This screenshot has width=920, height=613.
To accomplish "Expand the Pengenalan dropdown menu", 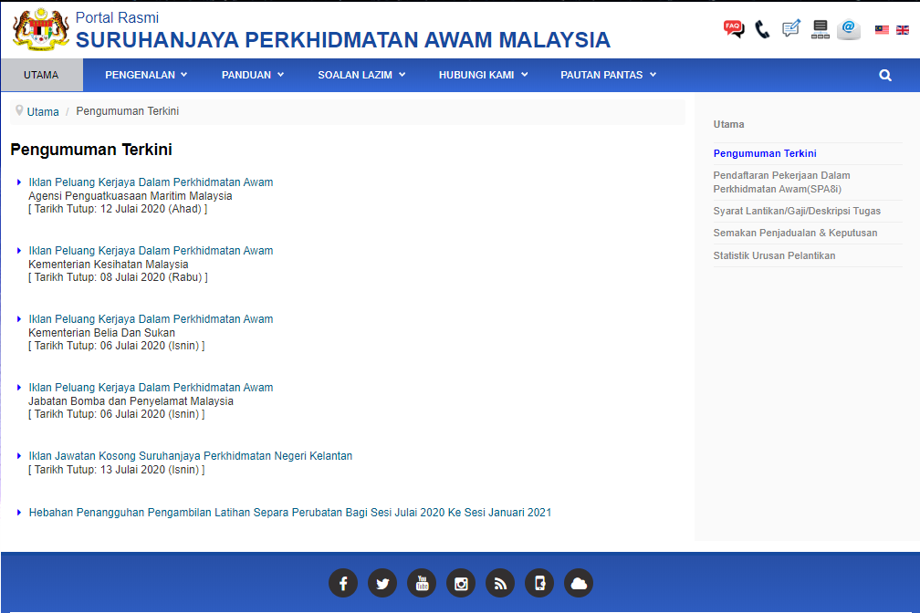I will click(146, 75).
